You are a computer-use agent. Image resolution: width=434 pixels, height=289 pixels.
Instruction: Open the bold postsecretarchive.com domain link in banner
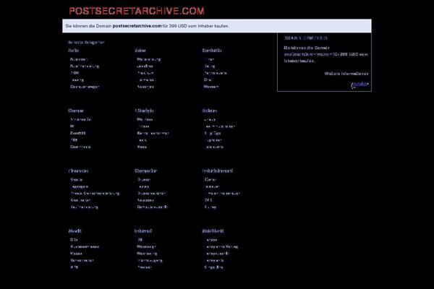(137, 26)
